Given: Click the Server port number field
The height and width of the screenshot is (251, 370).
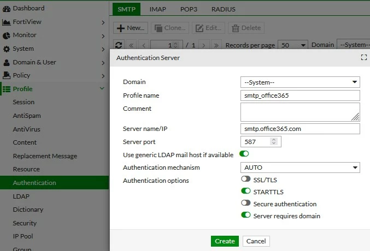Looking at the screenshot, I should coord(261,142).
